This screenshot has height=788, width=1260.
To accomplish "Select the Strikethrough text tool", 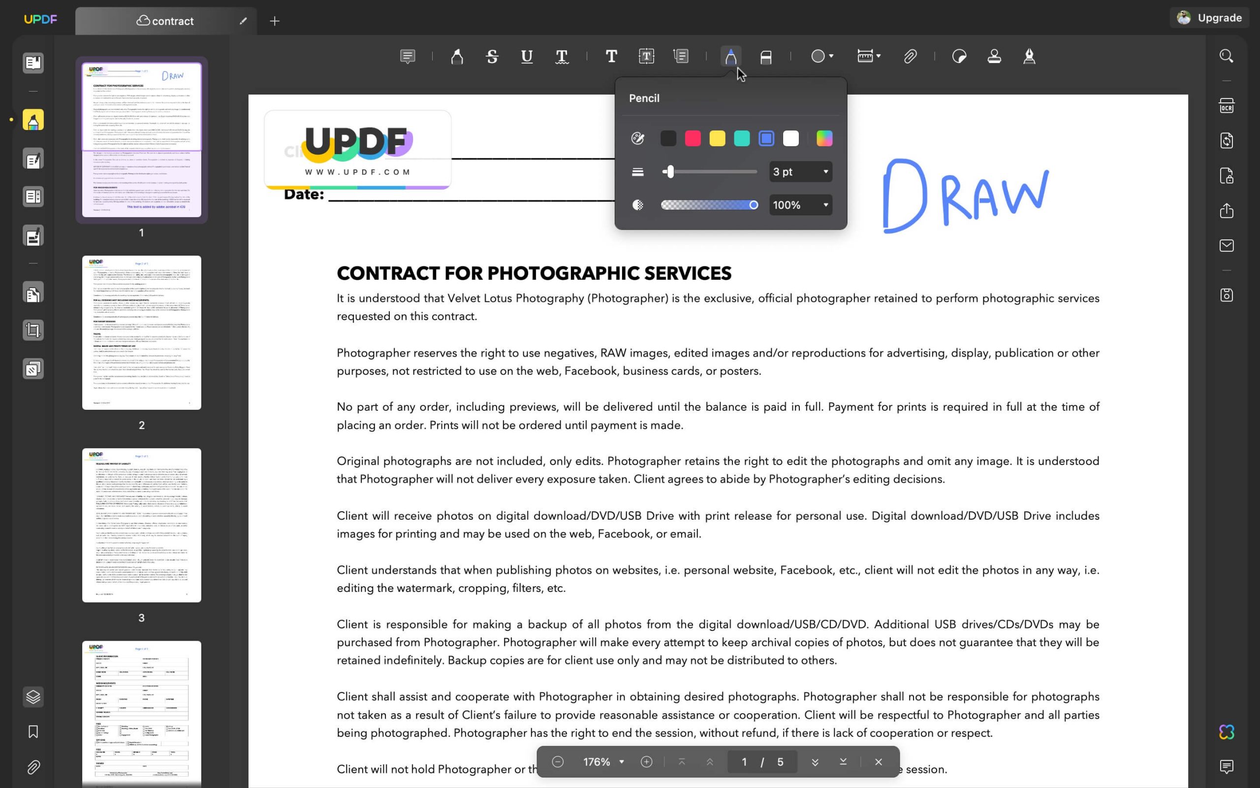I will click(492, 56).
